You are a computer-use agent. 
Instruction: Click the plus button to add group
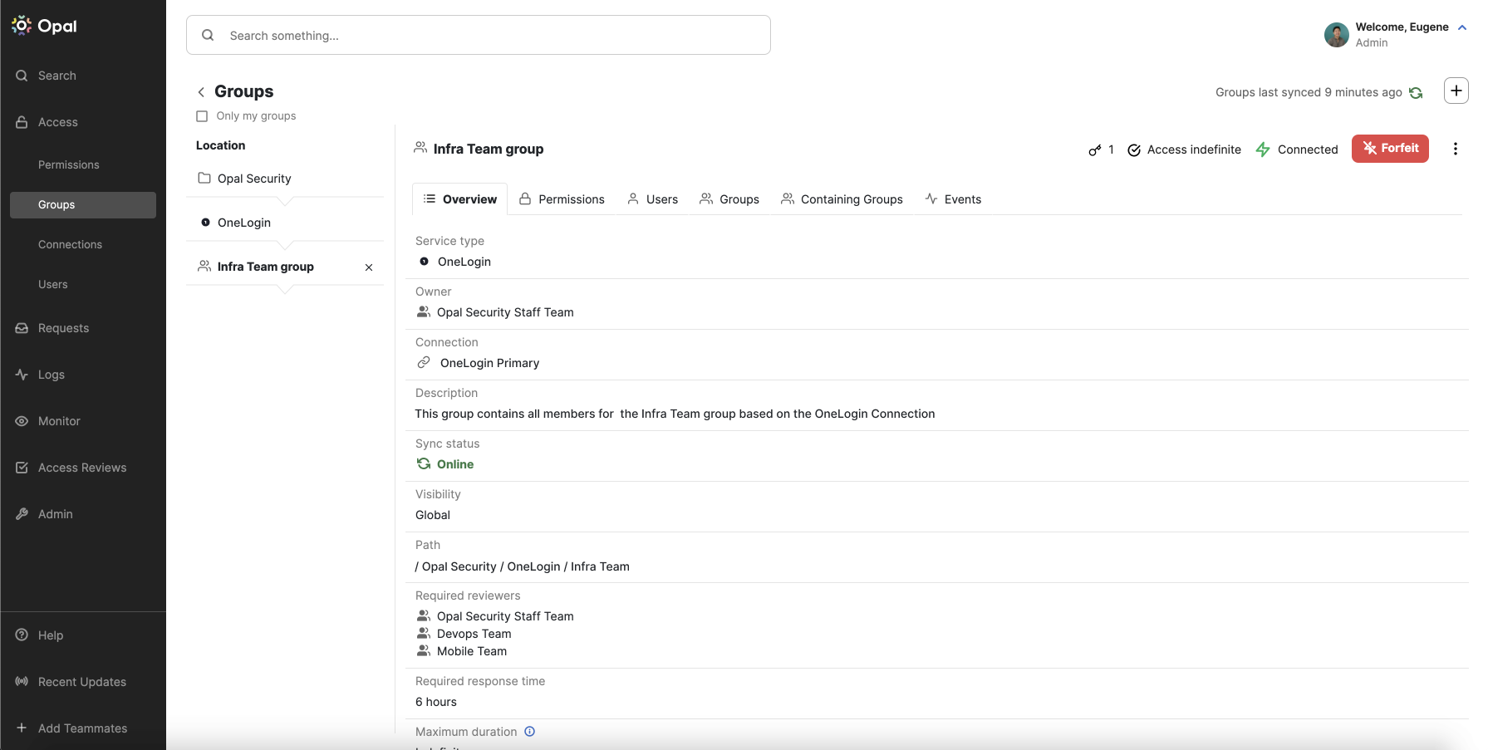coord(1456,91)
